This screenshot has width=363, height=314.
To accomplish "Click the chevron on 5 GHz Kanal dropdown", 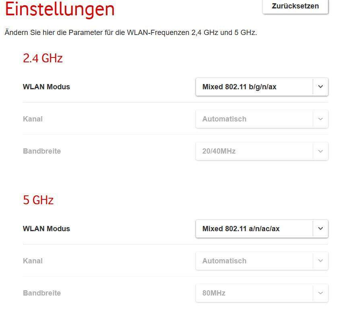I will pyautogui.click(x=320, y=261).
